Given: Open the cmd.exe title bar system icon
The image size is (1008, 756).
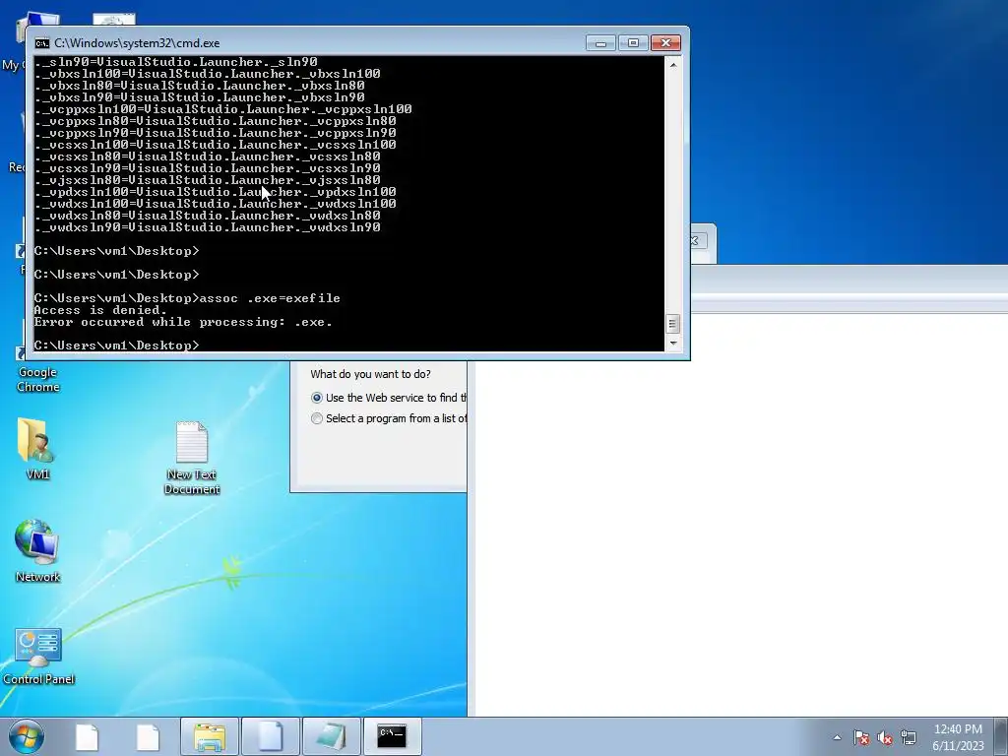Looking at the screenshot, I should pos(41,43).
